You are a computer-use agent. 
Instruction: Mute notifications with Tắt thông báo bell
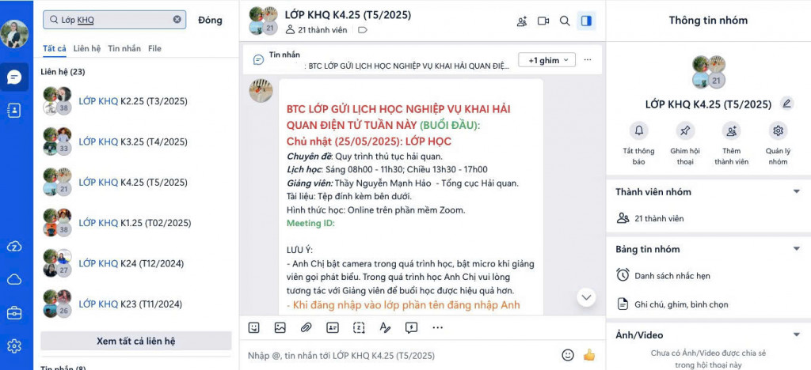coord(639,143)
